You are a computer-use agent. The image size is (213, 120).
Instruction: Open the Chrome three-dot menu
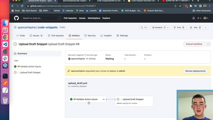coord(210,6)
